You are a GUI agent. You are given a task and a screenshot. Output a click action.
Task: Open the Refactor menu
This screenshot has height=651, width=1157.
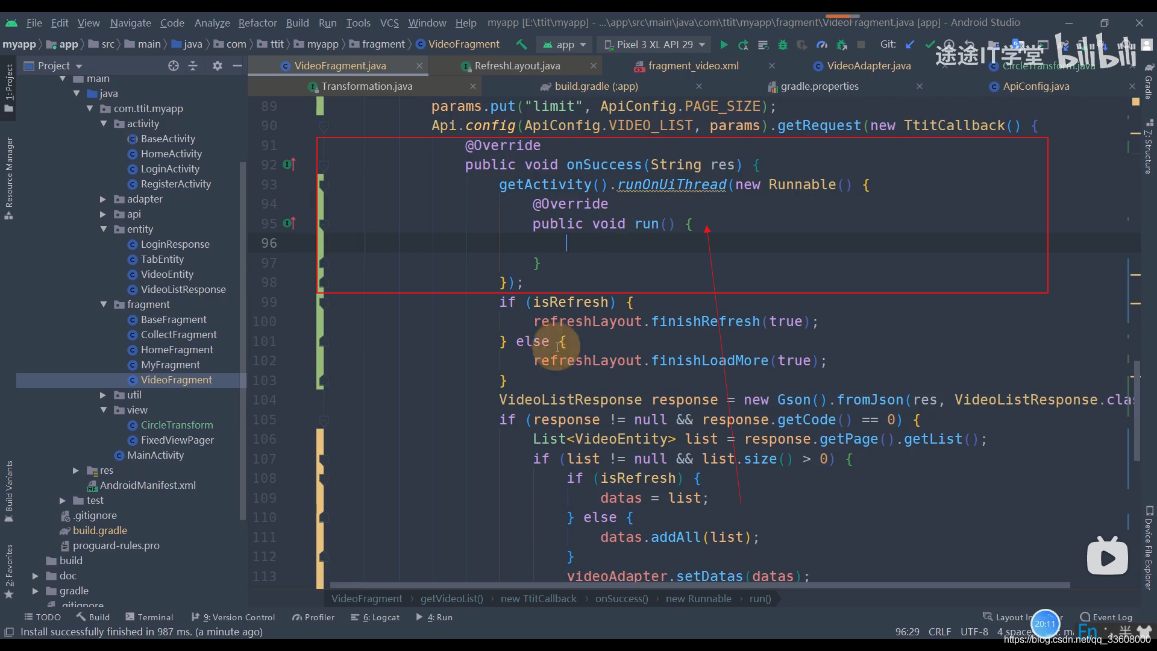click(x=257, y=23)
